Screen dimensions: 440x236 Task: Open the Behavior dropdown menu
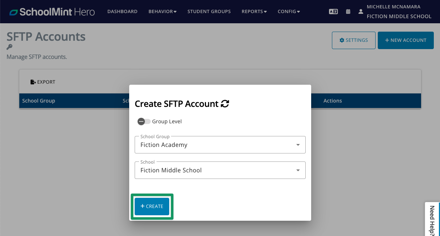[x=162, y=12]
